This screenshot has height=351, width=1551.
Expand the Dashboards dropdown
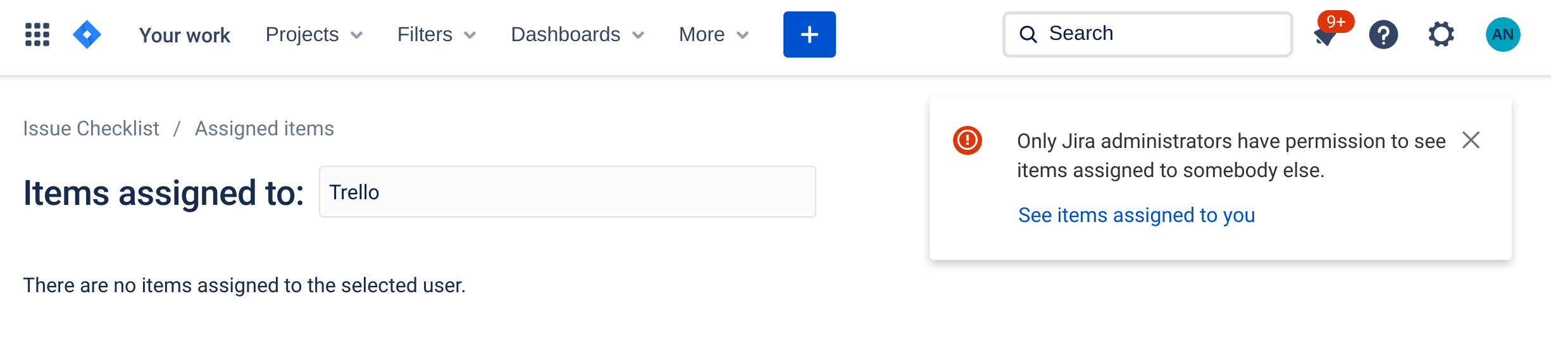[577, 35]
